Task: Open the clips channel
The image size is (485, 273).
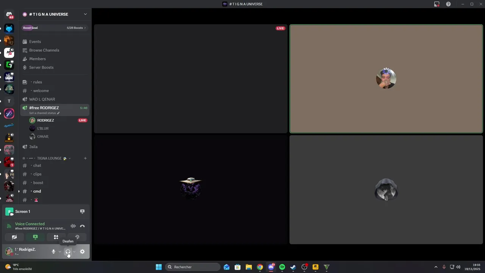Action: coord(55,174)
